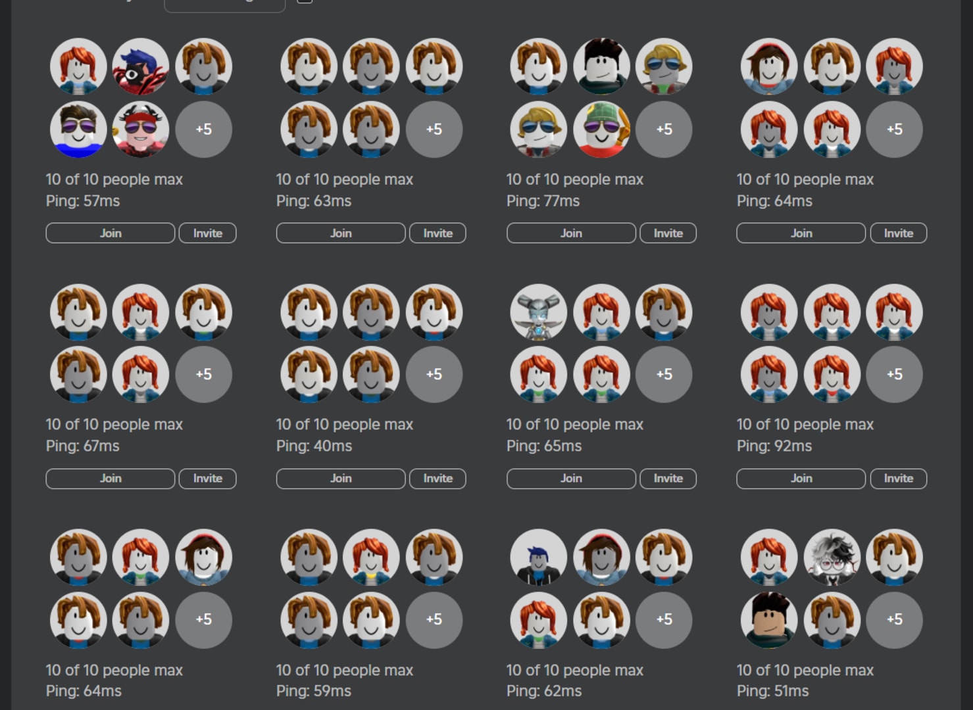The width and height of the screenshot is (973, 710).
Task: Join the server with 57ms ping
Action: pyautogui.click(x=110, y=233)
